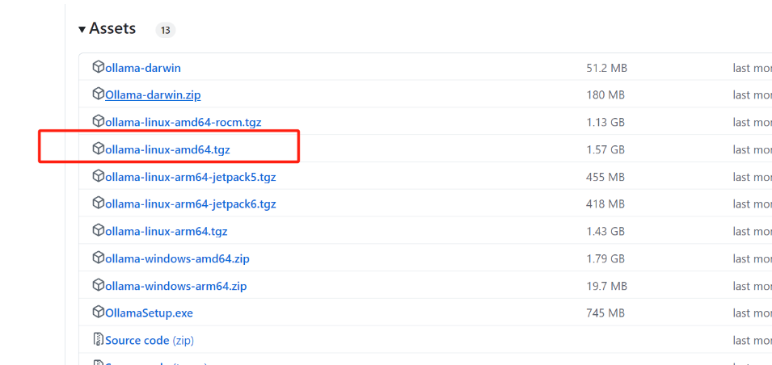
Task: Select the 19.7 MB size text
Action: (606, 285)
